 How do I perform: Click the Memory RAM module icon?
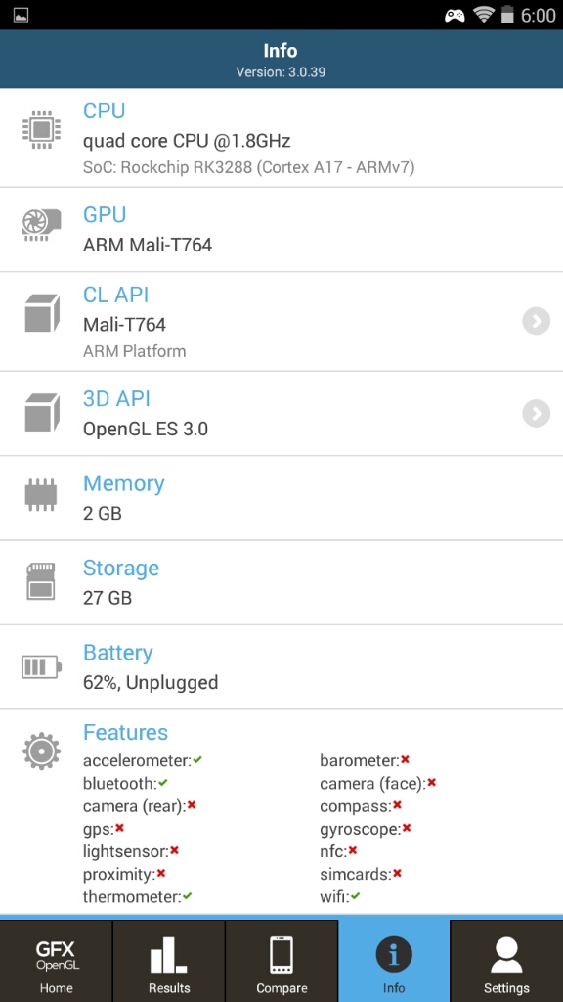pyautogui.click(x=42, y=495)
